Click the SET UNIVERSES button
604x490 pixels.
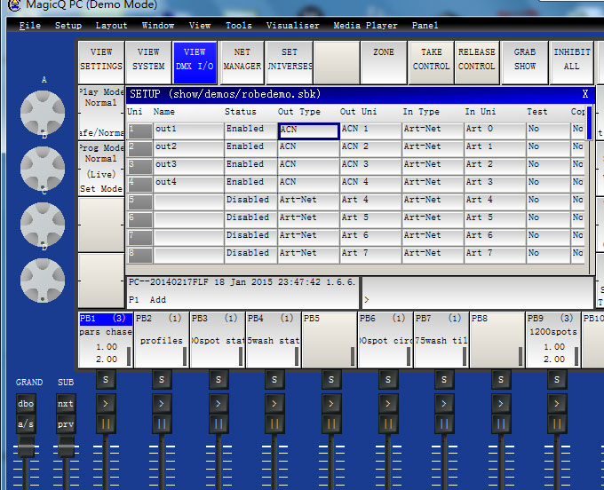click(290, 62)
